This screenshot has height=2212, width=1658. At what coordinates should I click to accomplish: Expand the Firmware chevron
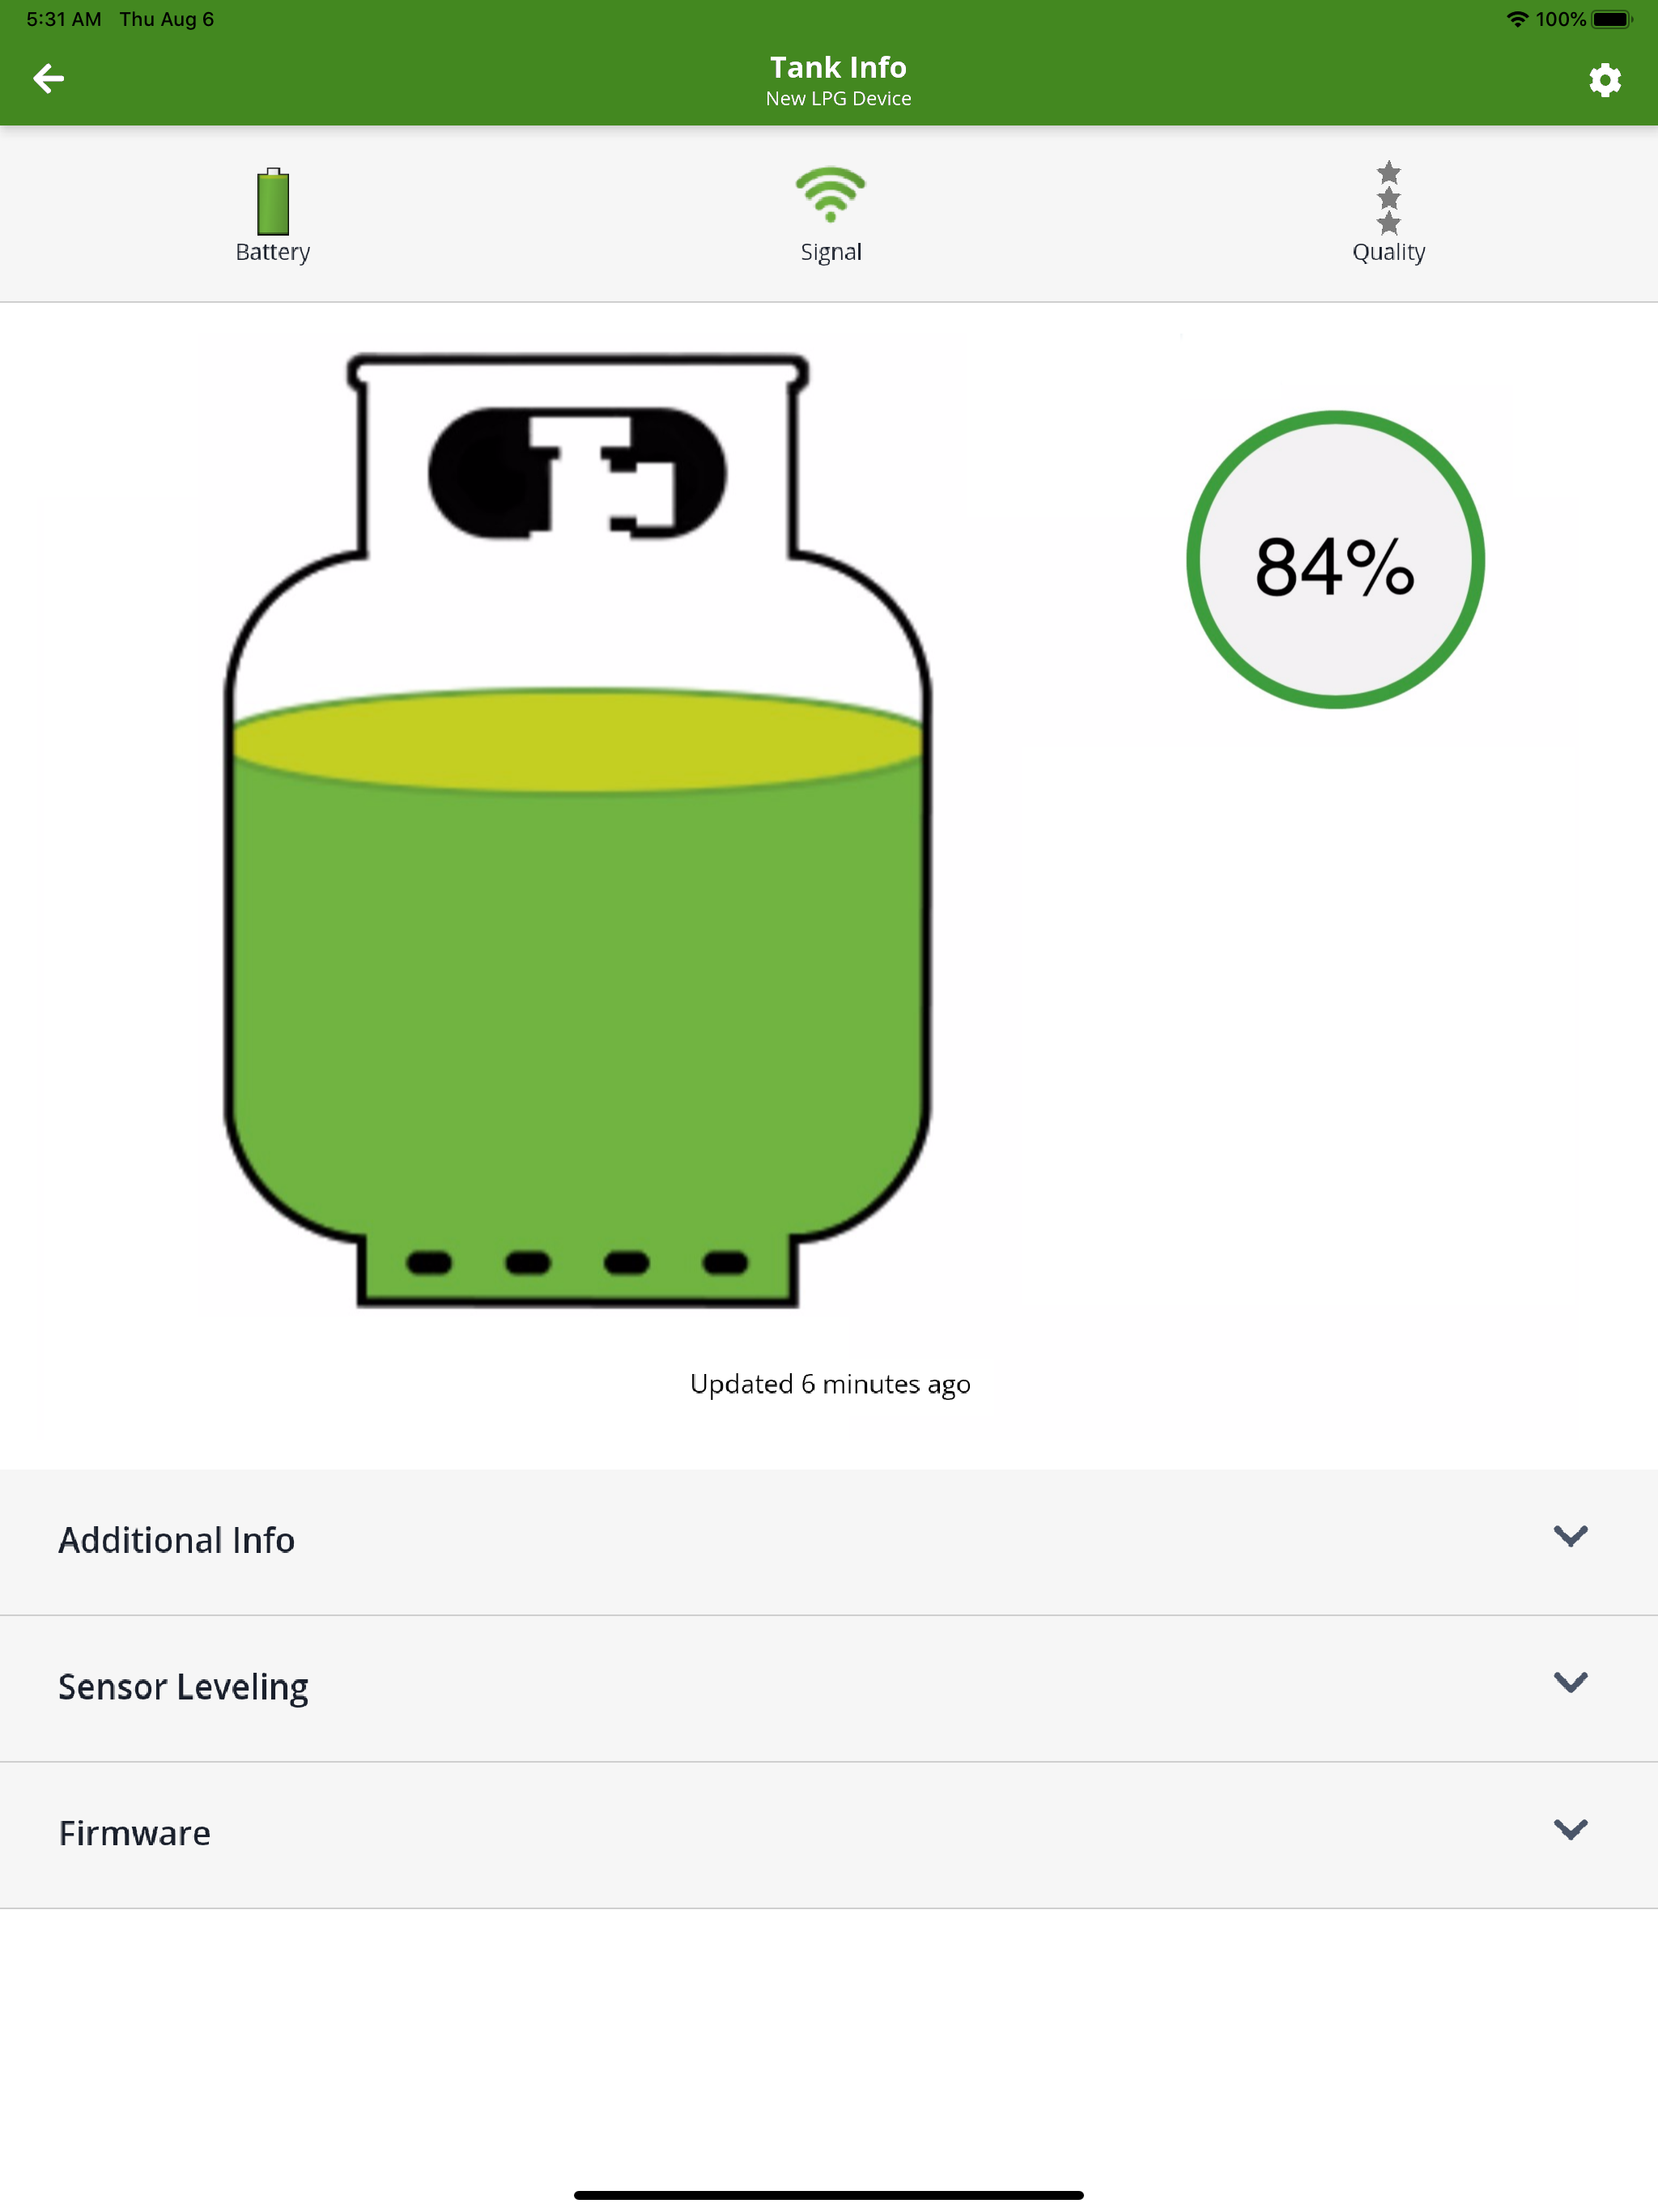tap(1570, 1830)
